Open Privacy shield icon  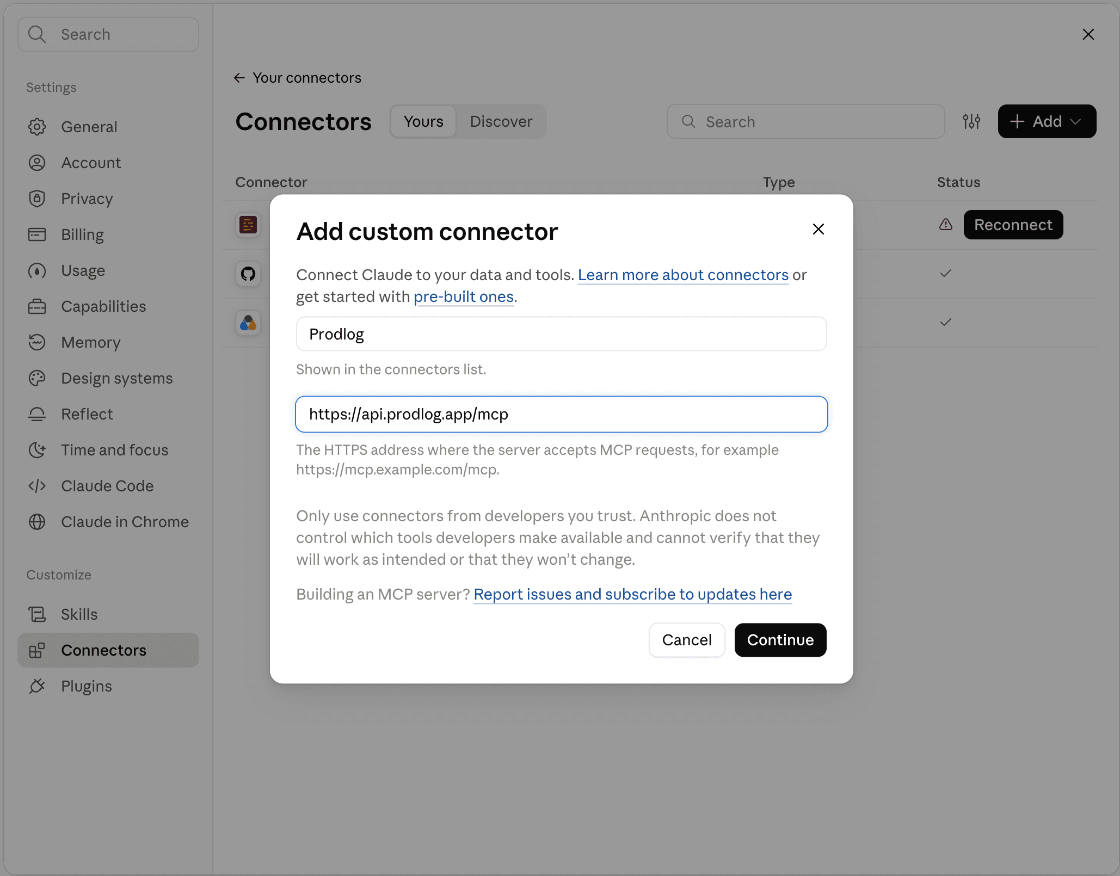[x=37, y=199]
